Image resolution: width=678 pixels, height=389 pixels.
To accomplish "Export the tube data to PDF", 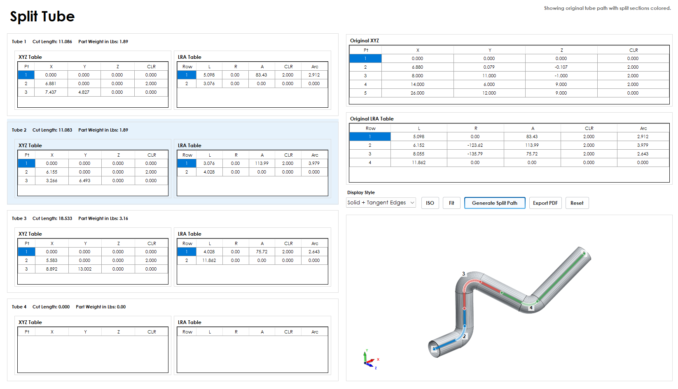I will pos(545,203).
